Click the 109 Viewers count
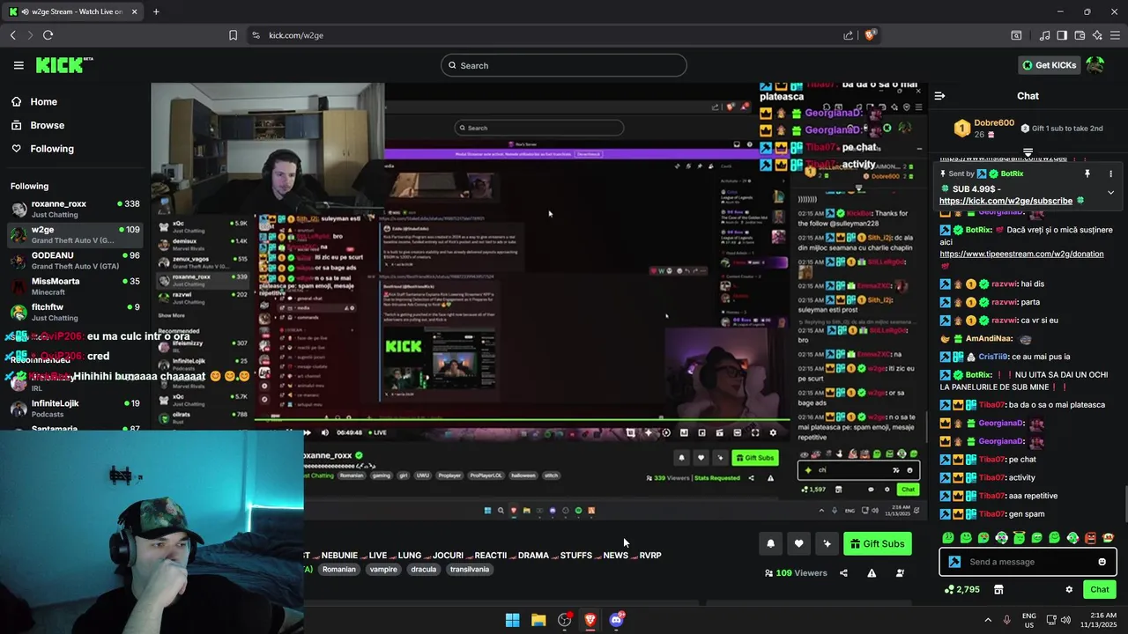This screenshot has height=634, width=1128. pos(795,573)
